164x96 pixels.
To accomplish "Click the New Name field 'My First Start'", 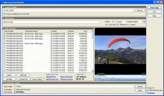I will click(52, 22).
